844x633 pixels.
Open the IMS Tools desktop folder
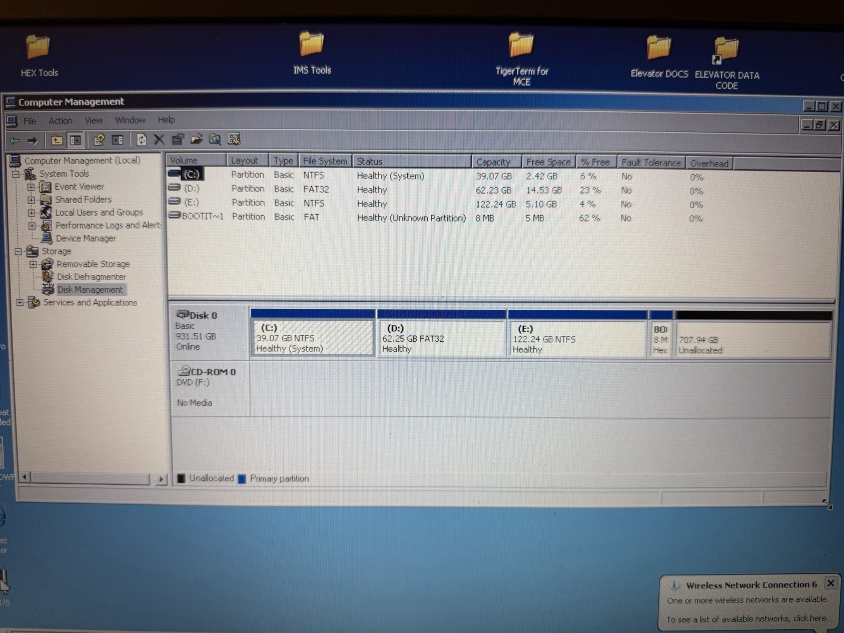coord(312,53)
